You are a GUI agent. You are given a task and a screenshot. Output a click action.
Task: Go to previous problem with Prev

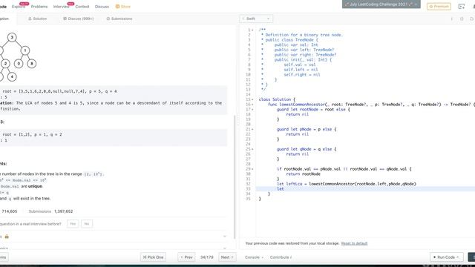tap(186, 257)
